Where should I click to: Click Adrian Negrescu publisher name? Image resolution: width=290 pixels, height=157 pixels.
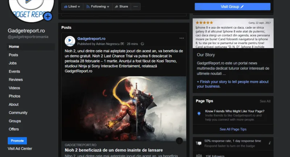(108, 44)
